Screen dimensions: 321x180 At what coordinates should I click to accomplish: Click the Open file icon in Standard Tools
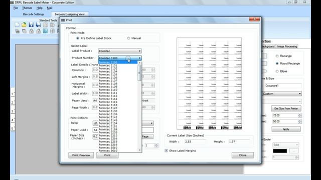point(24,25)
